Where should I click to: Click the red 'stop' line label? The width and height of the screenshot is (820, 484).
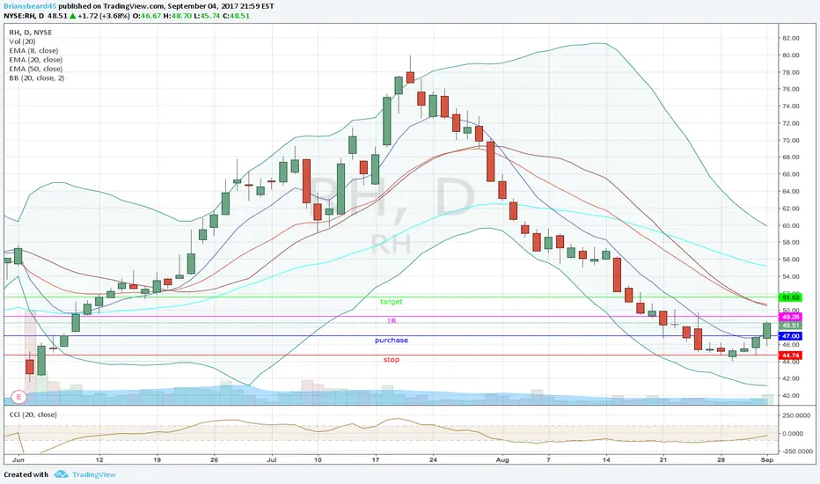[392, 359]
